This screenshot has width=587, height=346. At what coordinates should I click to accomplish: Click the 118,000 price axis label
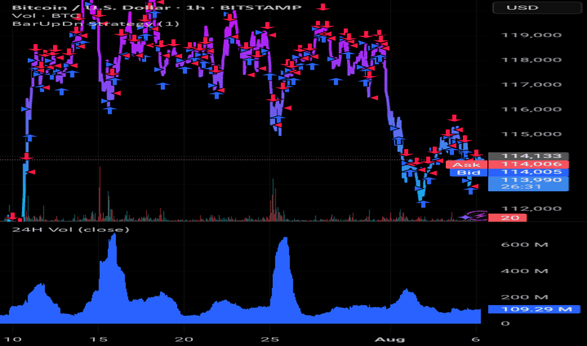coord(532,60)
